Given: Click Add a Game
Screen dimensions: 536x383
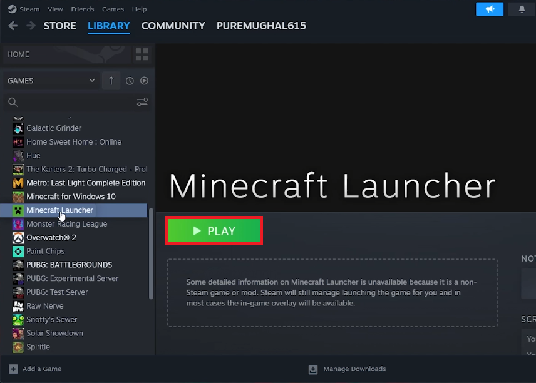Looking at the screenshot, I should pos(36,369).
